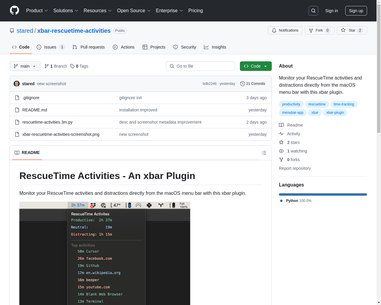Viewport: 381px width, 305px height.
Task: Open the README screenshot image
Action: (x=105, y=253)
